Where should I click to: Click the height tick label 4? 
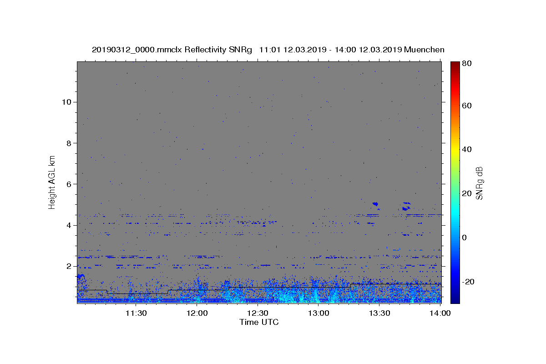click(x=69, y=225)
